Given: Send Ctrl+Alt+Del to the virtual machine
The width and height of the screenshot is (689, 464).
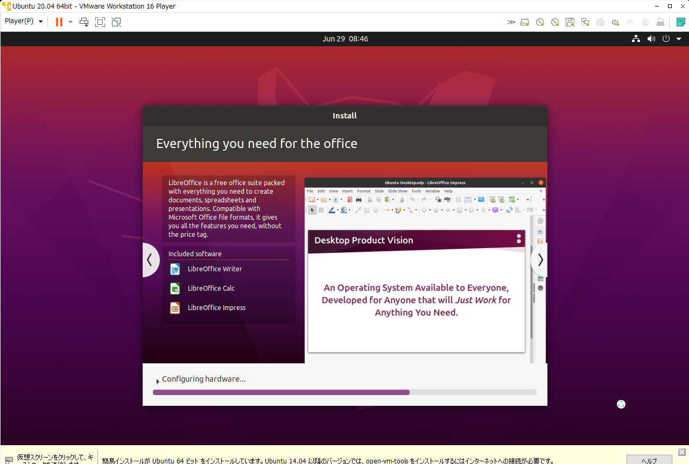Looking at the screenshot, I should click(x=84, y=22).
